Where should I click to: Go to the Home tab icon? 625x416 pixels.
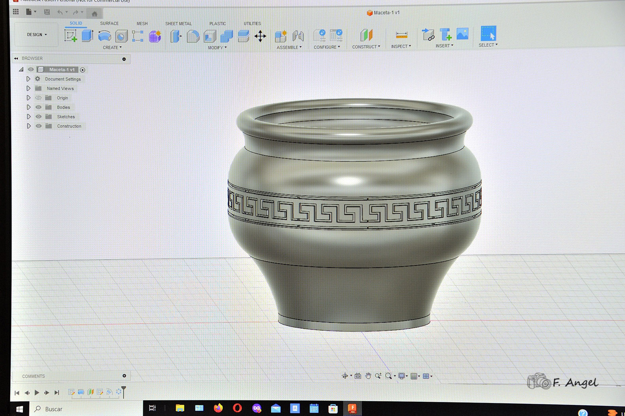click(x=95, y=14)
